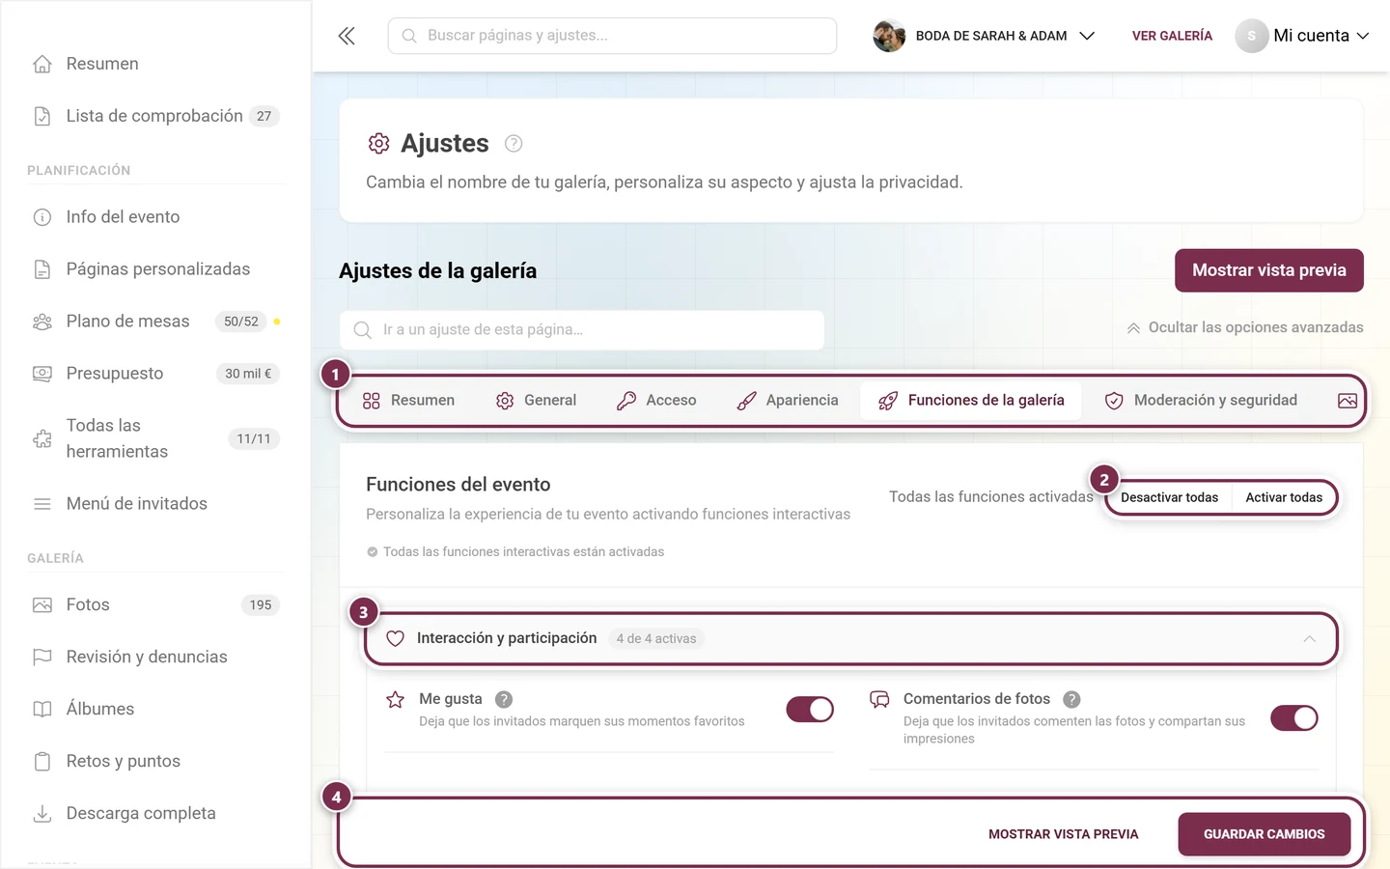The height and width of the screenshot is (869, 1390).
Task: Click the puzzle icon for Todas las herramientas
Action: click(x=42, y=438)
